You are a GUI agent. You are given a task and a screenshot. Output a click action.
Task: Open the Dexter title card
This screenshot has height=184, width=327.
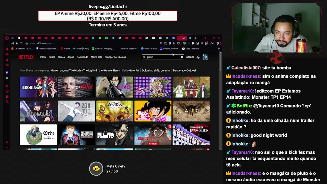coord(77,87)
